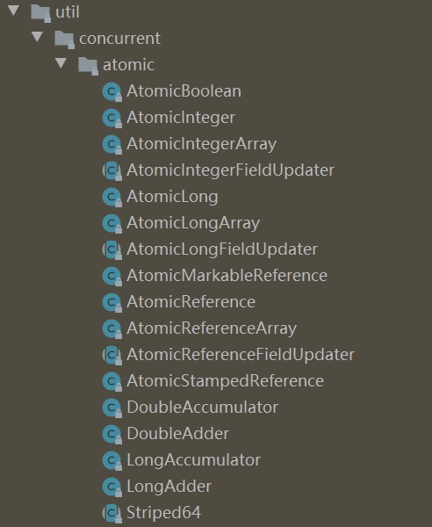
Task: Click the atomic folder icon
Action: pos(89,66)
